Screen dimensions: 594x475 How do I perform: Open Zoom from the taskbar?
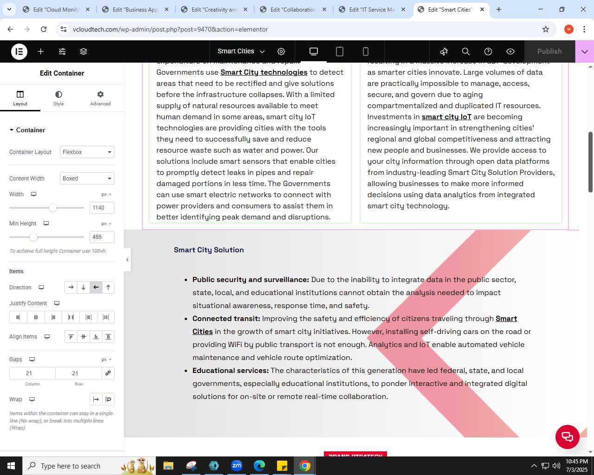tap(237, 466)
